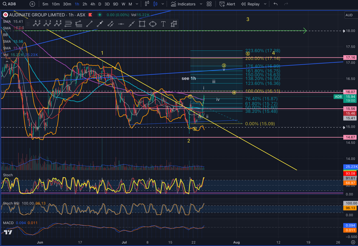Open indicator templates grid icon
This screenshot has height=246, width=358.
(x=209, y=4)
